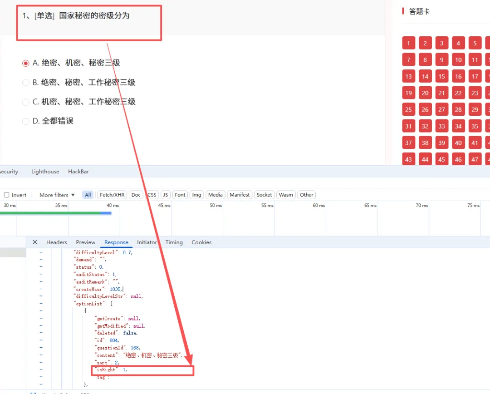
Task: Jump to question 29 on answer card
Action: pos(475,109)
